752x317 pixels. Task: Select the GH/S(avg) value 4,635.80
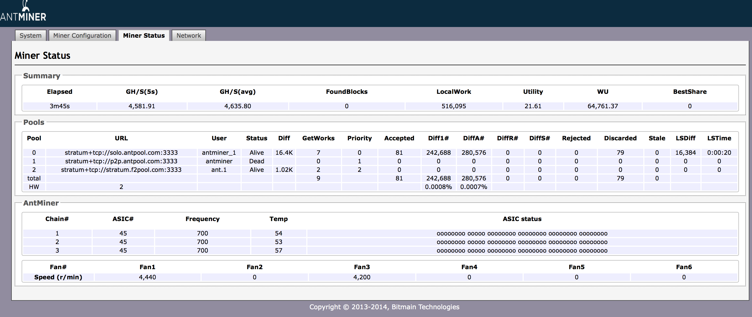coord(238,106)
